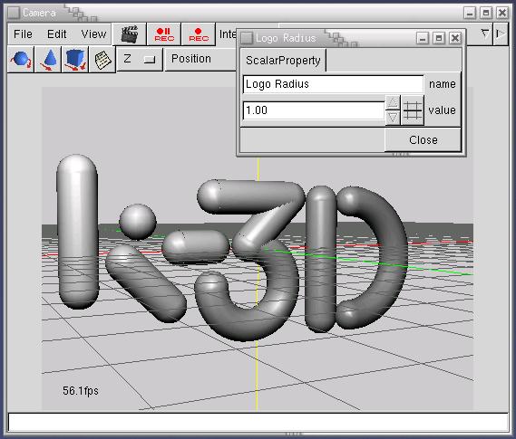Viewport: 516px width, 439px height.
Task: Select the blue cube scale tool icon
Action: [75, 60]
